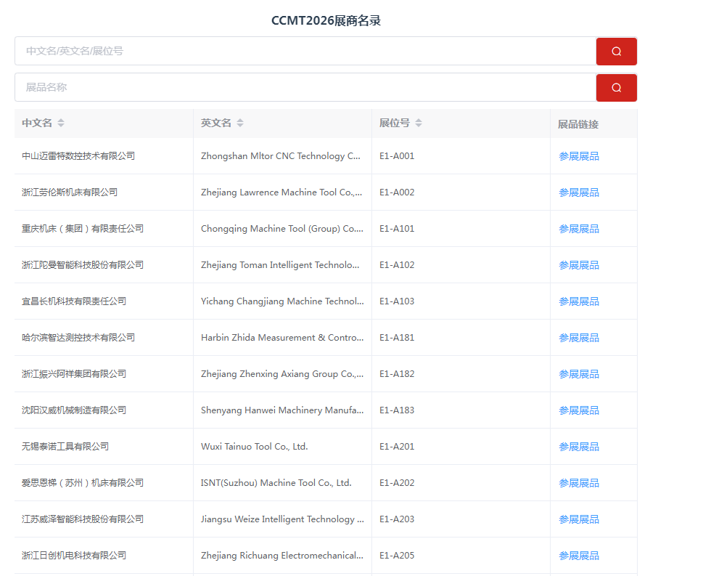The height and width of the screenshot is (576, 703).
Task: Open 参展展品 link for booth E1-A002
Action: pos(578,192)
